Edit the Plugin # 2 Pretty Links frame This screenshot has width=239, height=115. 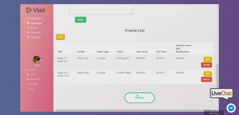pyautogui.click(x=208, y=74)
